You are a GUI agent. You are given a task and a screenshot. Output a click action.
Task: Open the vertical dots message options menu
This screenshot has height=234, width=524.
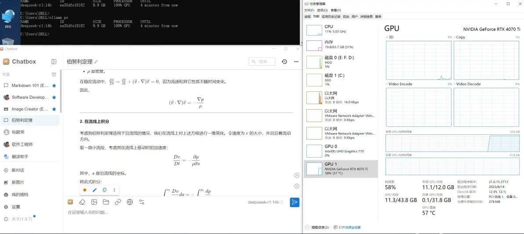114,190
